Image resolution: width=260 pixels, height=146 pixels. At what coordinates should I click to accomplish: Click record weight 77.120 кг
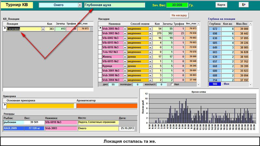(34, 128)
